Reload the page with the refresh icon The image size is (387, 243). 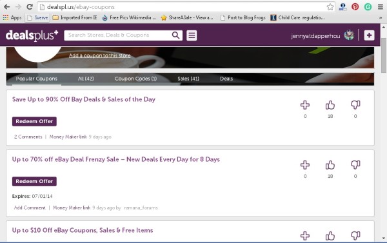click(x=30, y=6)
